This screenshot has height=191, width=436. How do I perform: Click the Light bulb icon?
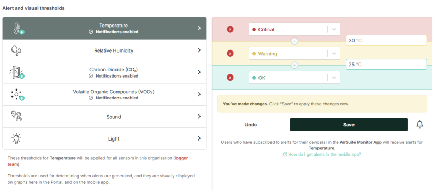(16, 138)
